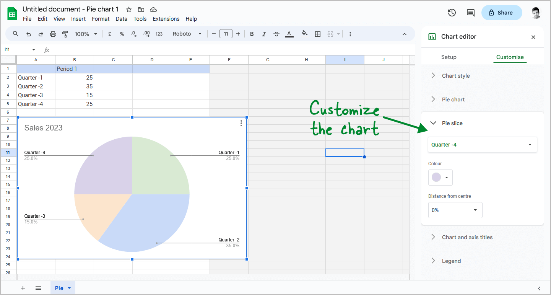
Task: Search the menus magnifier icon
Action: [x=16, y=34]
